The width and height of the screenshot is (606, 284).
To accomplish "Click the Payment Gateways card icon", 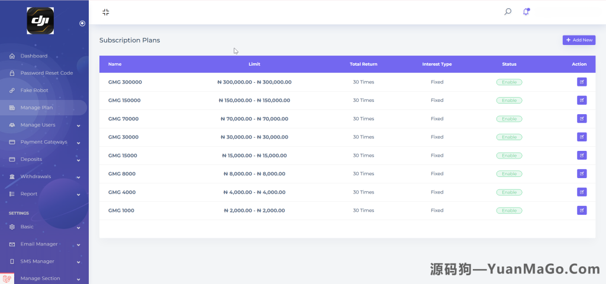I will (12, 142).
